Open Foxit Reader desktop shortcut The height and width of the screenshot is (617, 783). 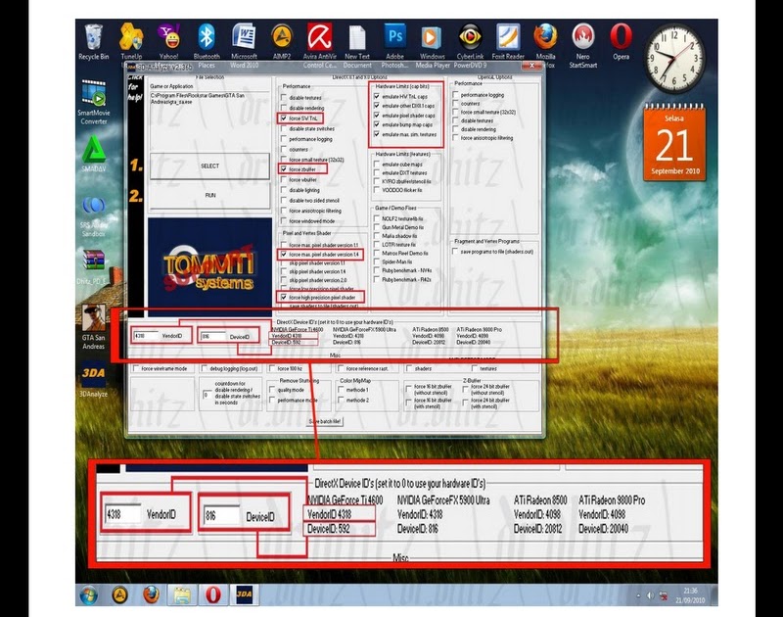(x=508, y=42)
